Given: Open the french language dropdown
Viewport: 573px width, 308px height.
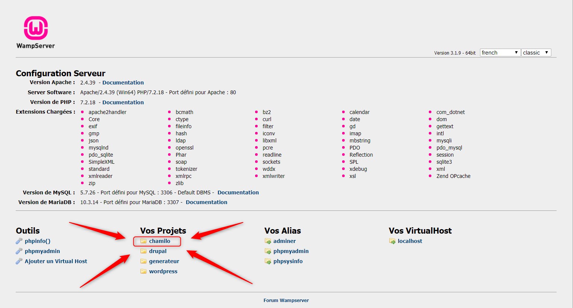Looking at the screenshot, I should (x=500, y=53).
